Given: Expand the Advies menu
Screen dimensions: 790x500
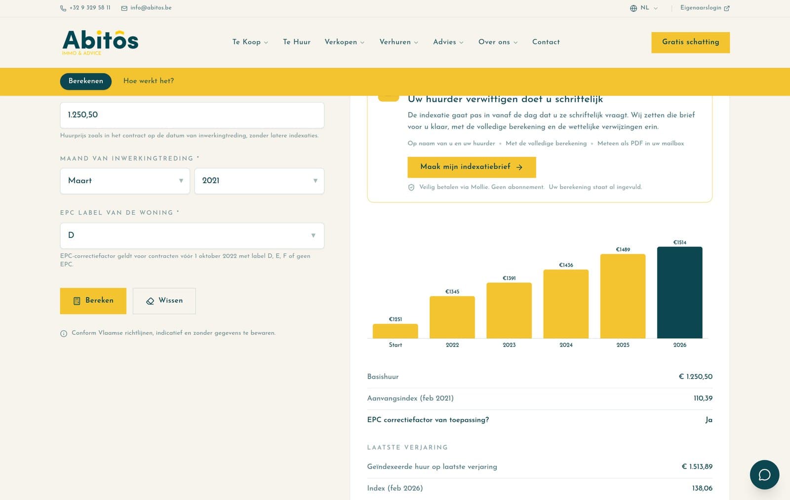Looking at the screenshot, I should click(448, 42).
